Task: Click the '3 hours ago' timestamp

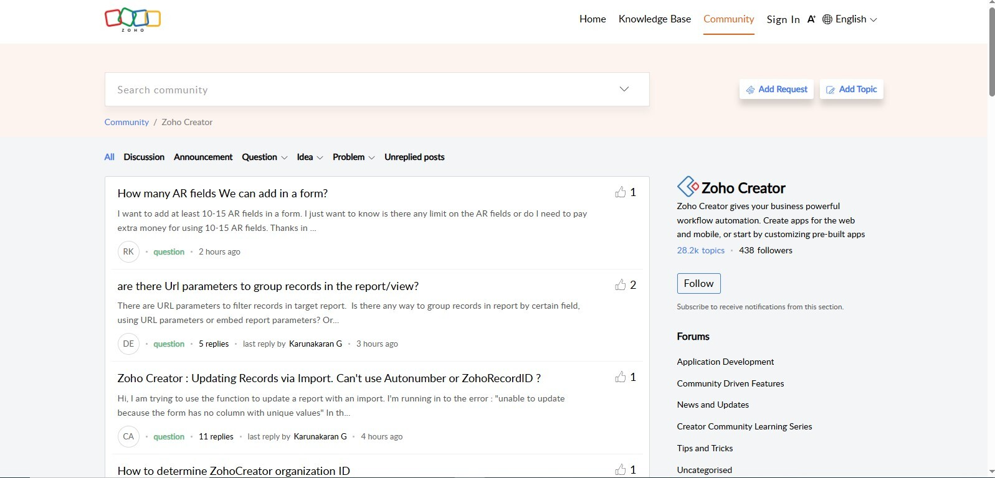Action: click(x=377, y=344)
